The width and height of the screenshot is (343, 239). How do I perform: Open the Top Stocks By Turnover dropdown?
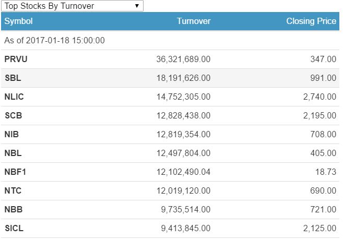click(x=72, y=6)
